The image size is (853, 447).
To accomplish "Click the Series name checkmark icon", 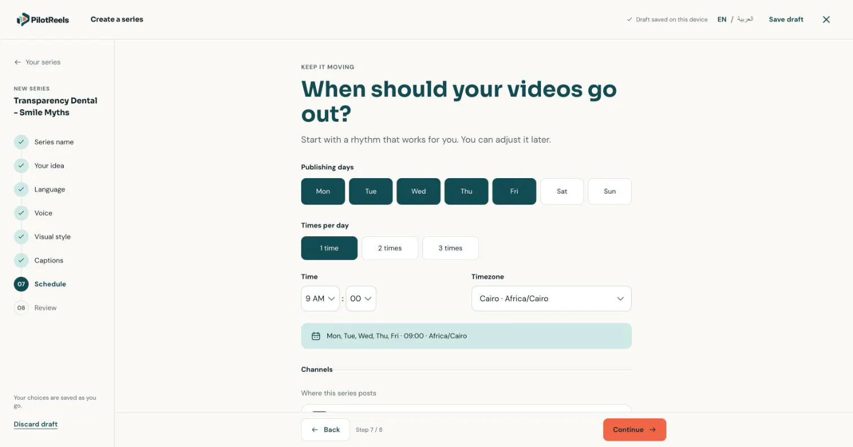I will tap(21, 142).
